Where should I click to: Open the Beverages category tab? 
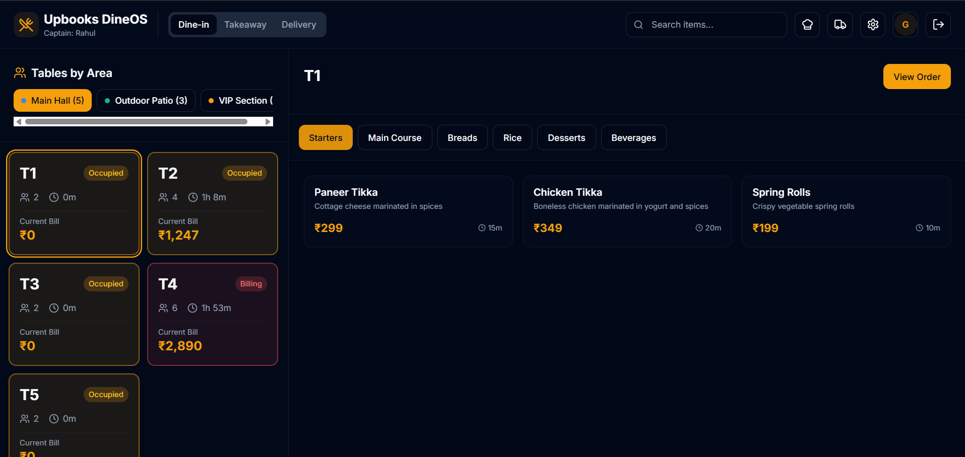tap(633, 137)
